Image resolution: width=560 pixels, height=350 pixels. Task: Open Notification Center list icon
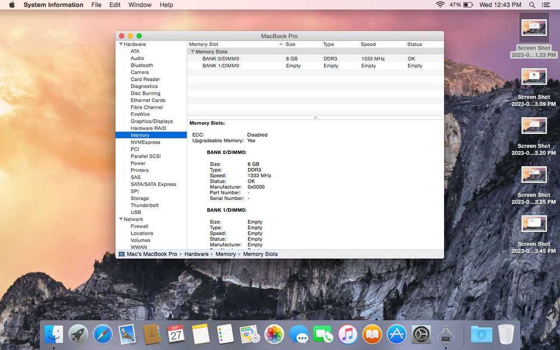(546, 4)
